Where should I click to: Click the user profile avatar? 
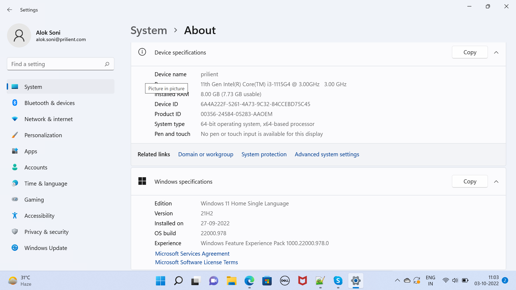point(19,35)
